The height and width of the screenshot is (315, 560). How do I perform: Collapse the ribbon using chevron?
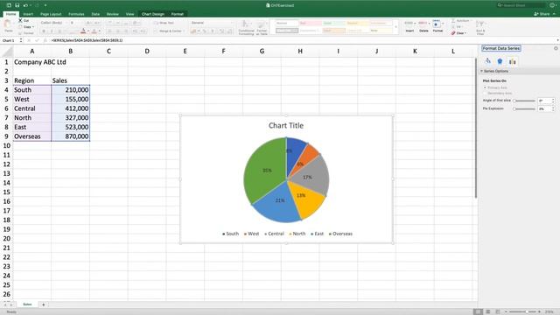tap(554, 14)
